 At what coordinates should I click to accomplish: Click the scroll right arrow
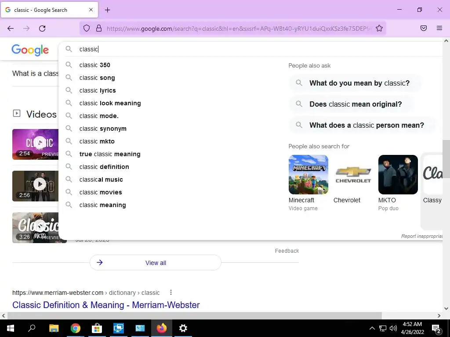pyautogui.click(x=439, y=315)
